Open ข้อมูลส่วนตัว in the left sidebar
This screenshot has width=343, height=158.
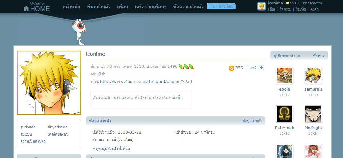[57, 127]
